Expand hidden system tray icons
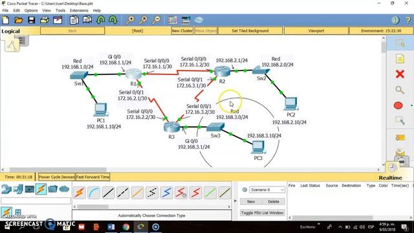Viewport: 414px width, 233px height. tap(340, 227)
